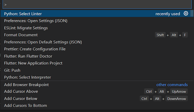
Task: Click the 'other commands' group label
Action: click(172, 85)
